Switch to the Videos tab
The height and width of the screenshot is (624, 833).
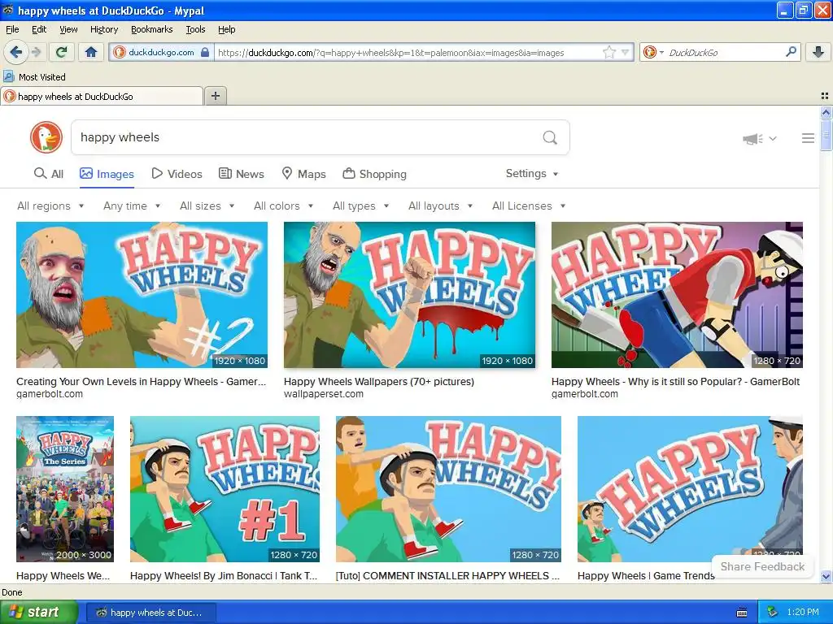177,174
